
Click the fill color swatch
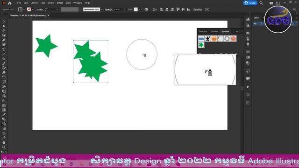pos(20,9)
